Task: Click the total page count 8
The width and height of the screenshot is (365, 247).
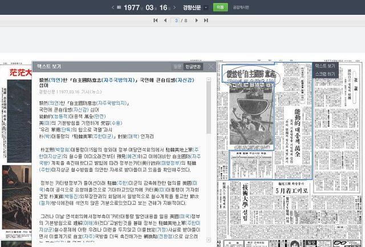Action: click(x=186, y=20)
